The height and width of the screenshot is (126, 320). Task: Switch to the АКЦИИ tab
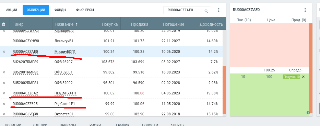tap(11, 10)
